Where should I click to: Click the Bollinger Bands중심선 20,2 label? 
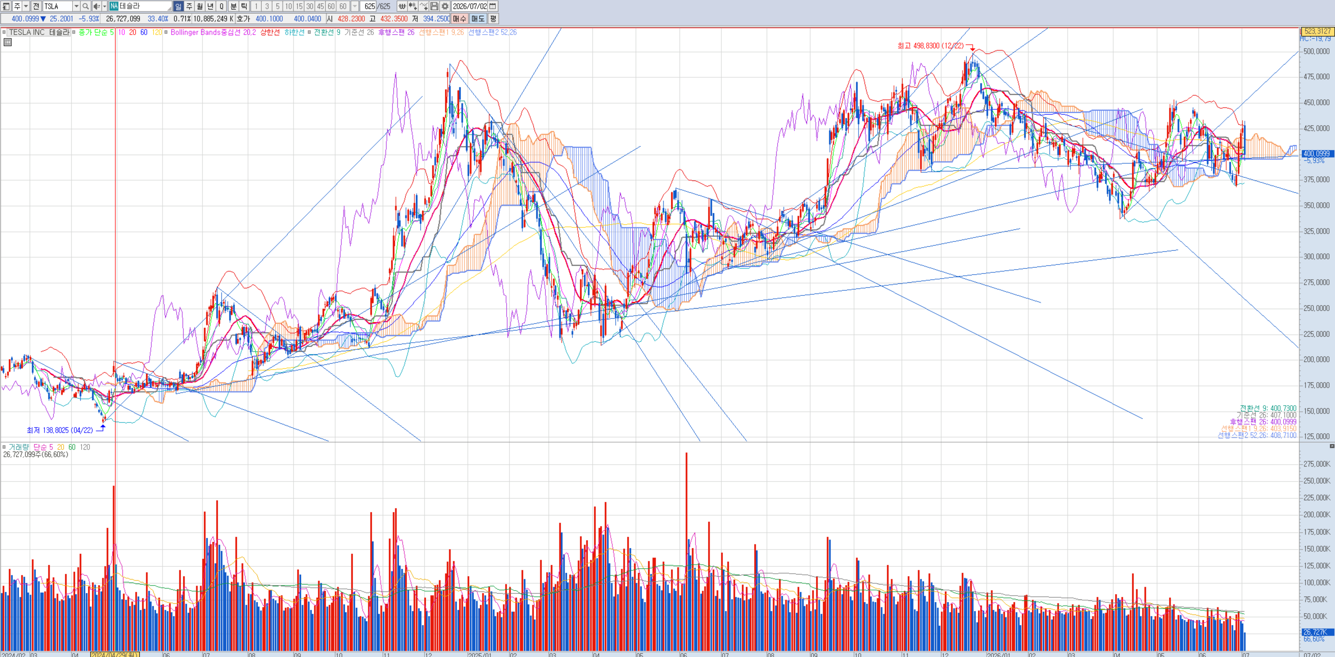[x=213, y=32]
